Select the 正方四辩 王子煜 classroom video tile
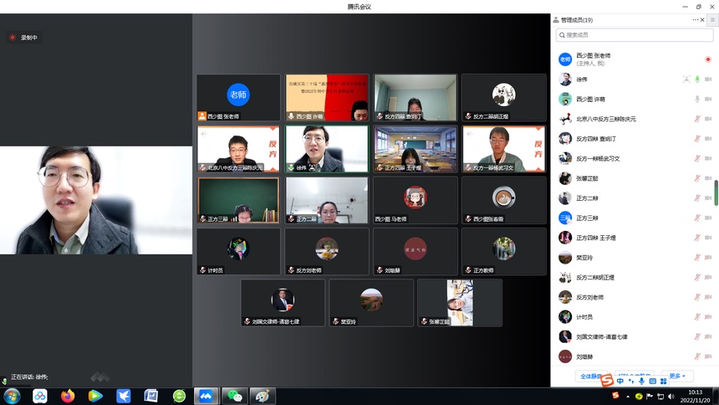Viewport: 719px width, 405px height. click(x=415, y=149)
